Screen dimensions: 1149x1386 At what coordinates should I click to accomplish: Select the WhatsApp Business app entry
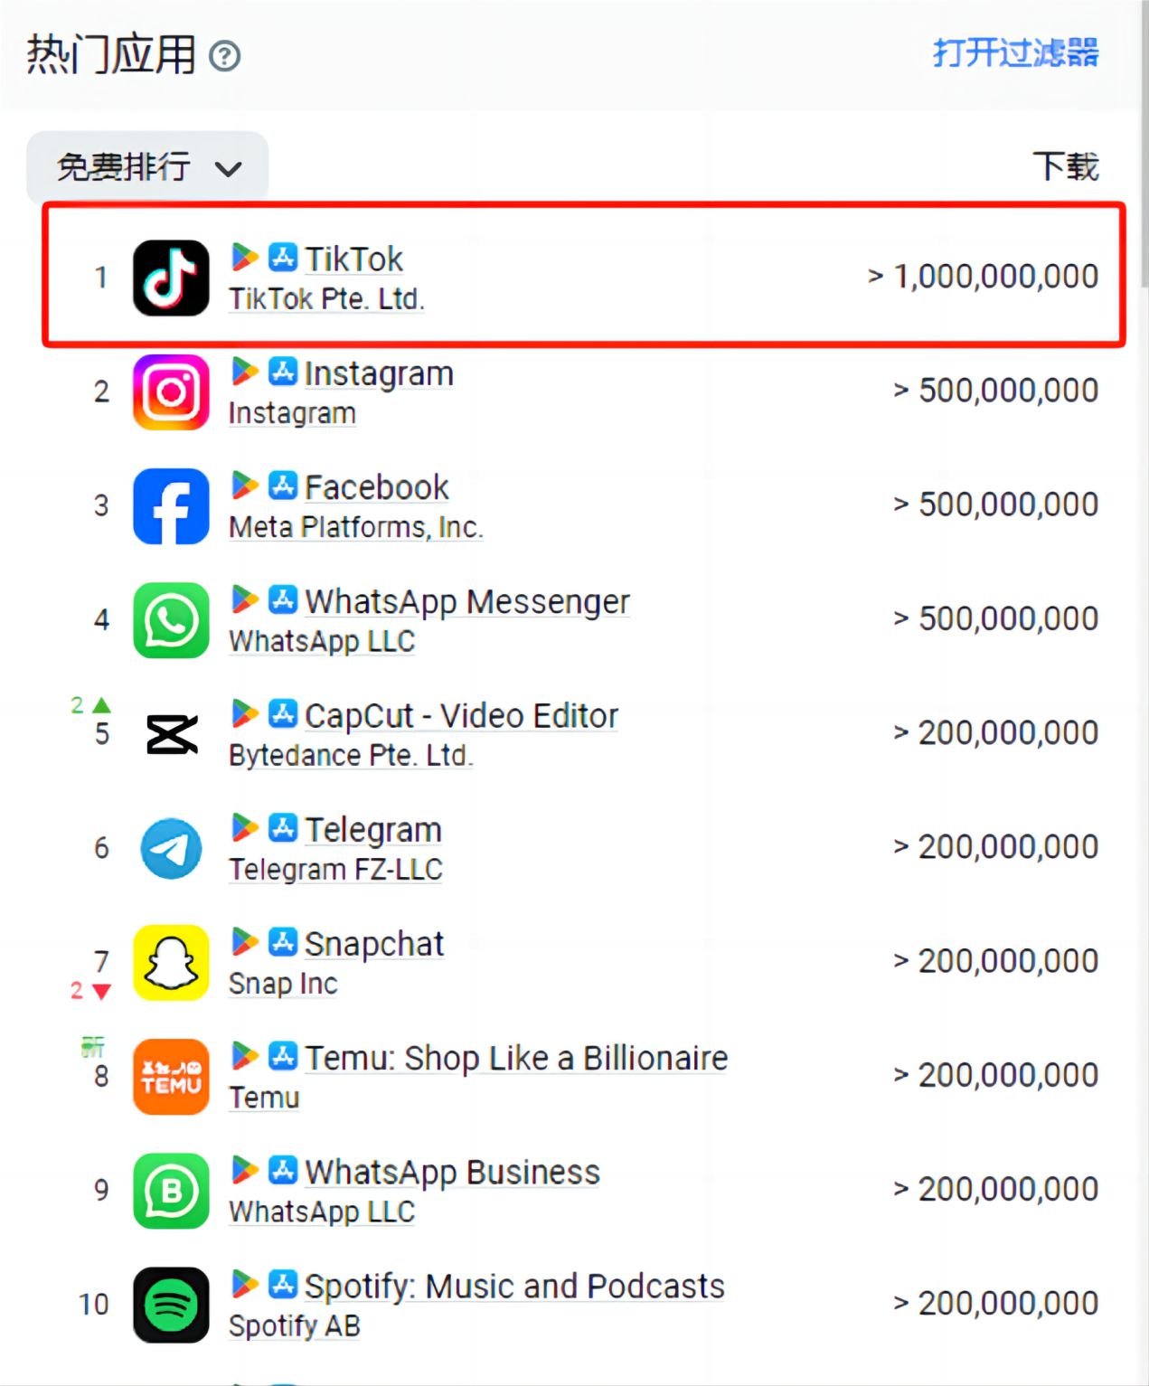[450, 1171]
